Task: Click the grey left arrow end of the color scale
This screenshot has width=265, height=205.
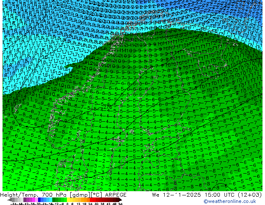Action: tap(10, 200)
